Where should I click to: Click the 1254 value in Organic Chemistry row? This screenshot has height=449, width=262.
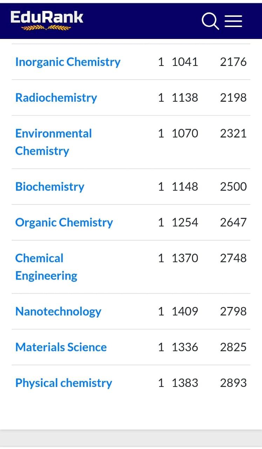pyautogui.click(x=185, y=222)
